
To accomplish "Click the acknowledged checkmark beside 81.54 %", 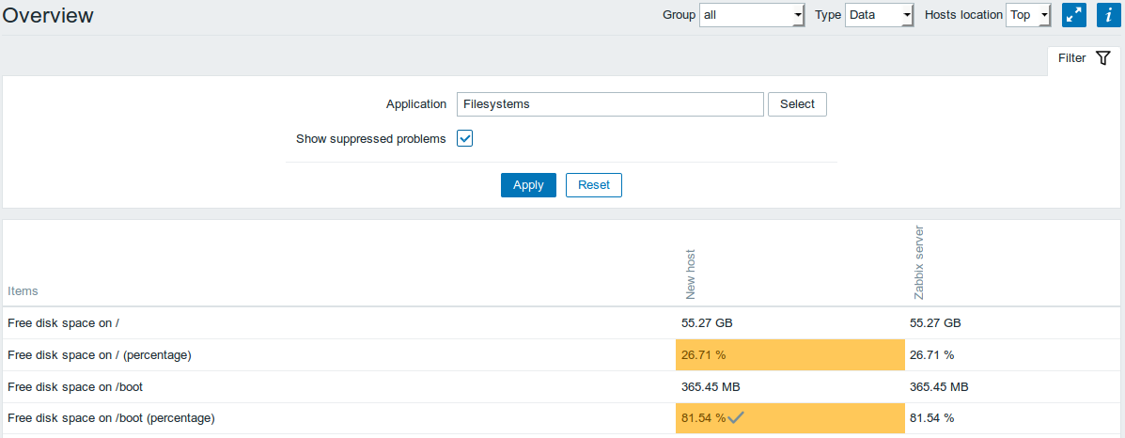I will coord(735,418).
